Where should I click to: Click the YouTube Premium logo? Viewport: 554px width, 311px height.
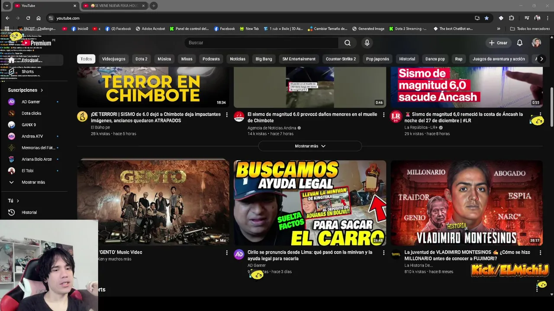pyautogui.click(x=37, y=43)
